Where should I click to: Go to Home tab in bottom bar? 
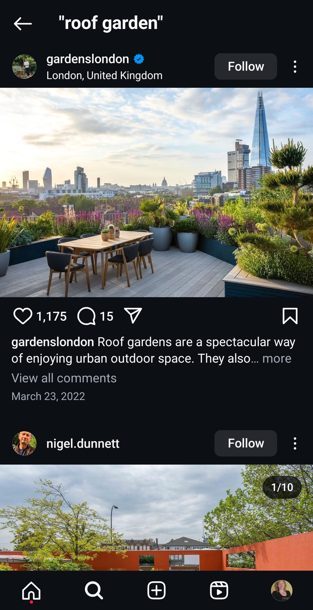coord(31,591)
